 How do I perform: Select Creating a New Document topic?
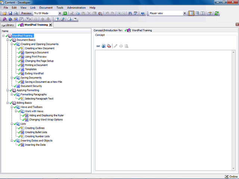(40, 48)
